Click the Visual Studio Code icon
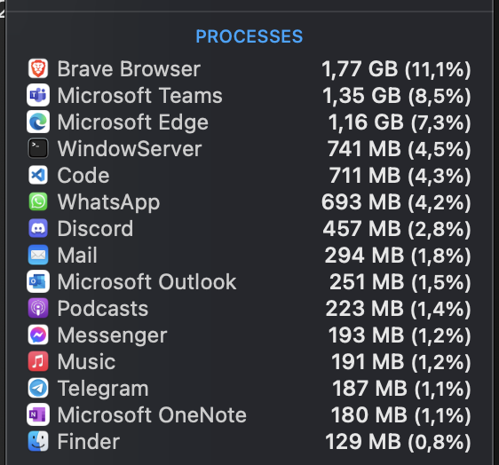Image resolution: width=499 pixels, height=465 pixels. point(38,175)
